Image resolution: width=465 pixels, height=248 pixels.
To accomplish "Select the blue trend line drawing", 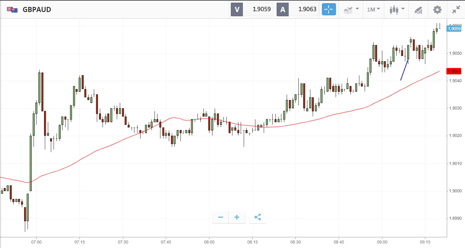I will point(404,70).
